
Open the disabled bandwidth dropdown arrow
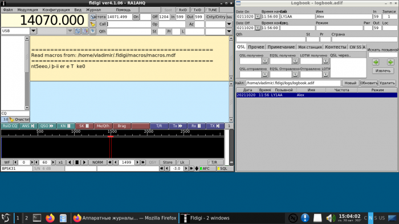pyautogui.click(x=70, y=31)
